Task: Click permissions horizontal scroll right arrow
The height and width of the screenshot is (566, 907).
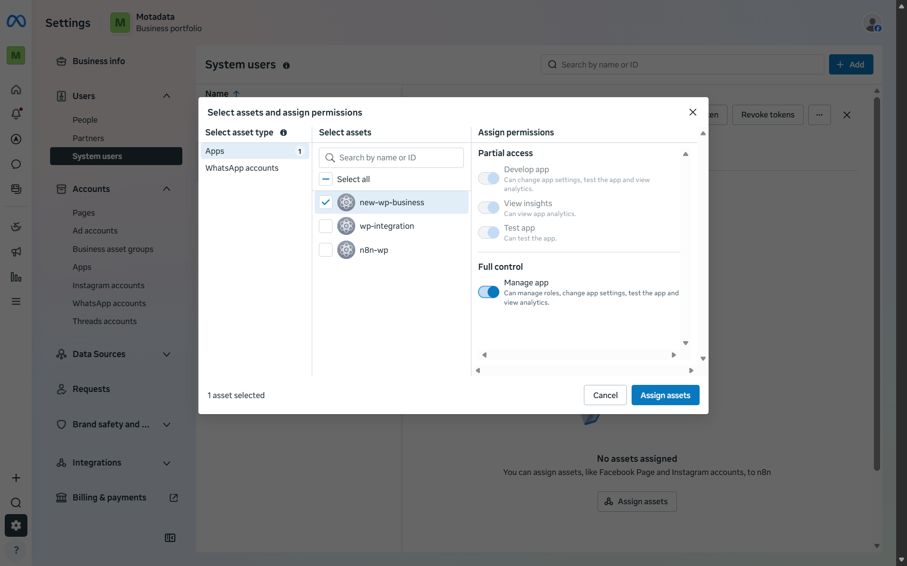Action: (674, 355)
